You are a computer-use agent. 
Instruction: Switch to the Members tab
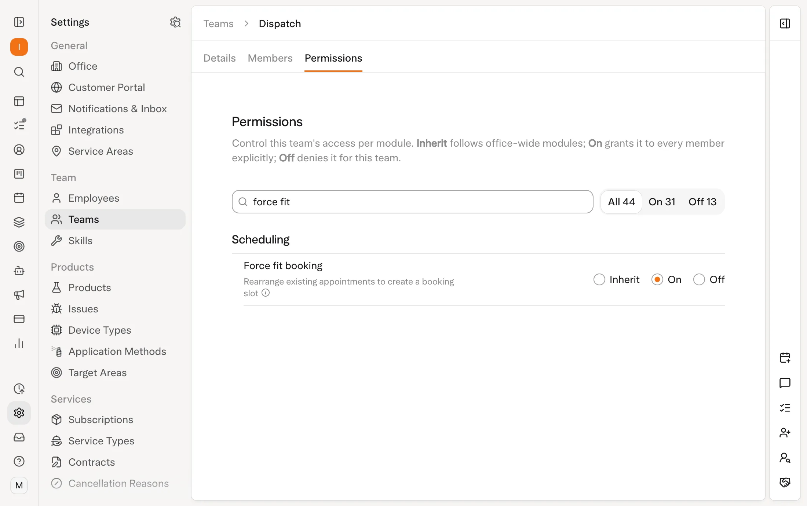(270, 58)
